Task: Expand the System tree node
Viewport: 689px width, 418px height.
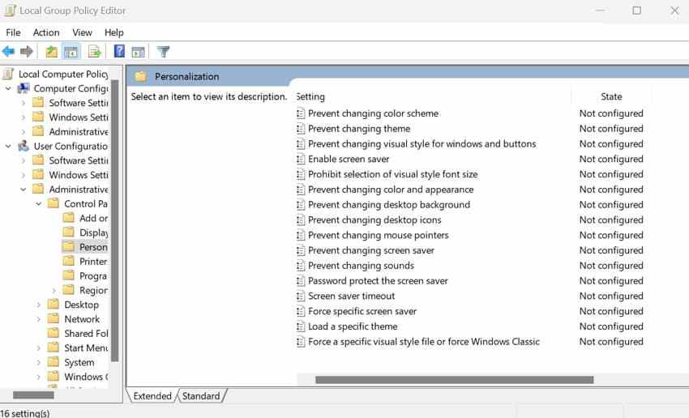Action: pos(39,363)
